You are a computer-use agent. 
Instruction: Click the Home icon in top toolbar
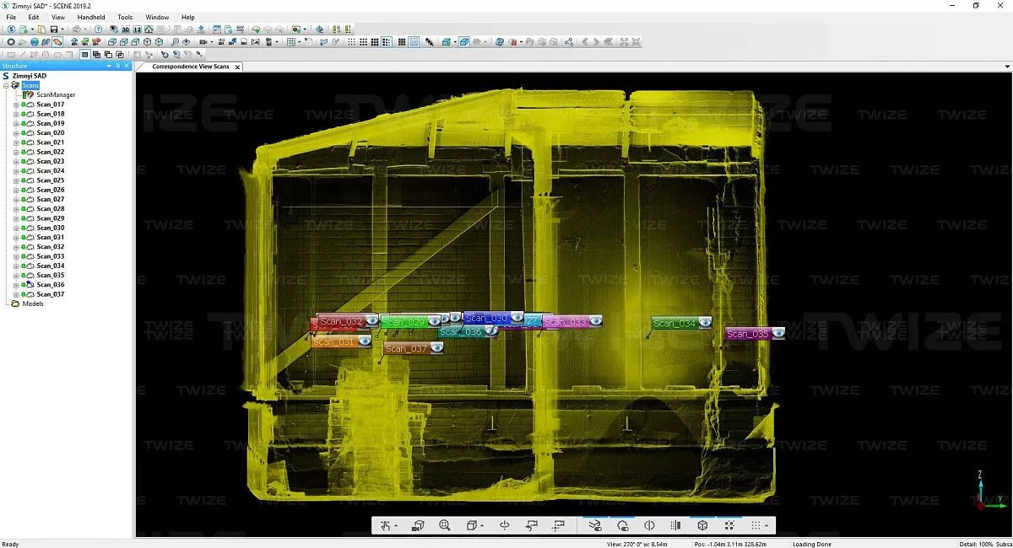point(149,30)
